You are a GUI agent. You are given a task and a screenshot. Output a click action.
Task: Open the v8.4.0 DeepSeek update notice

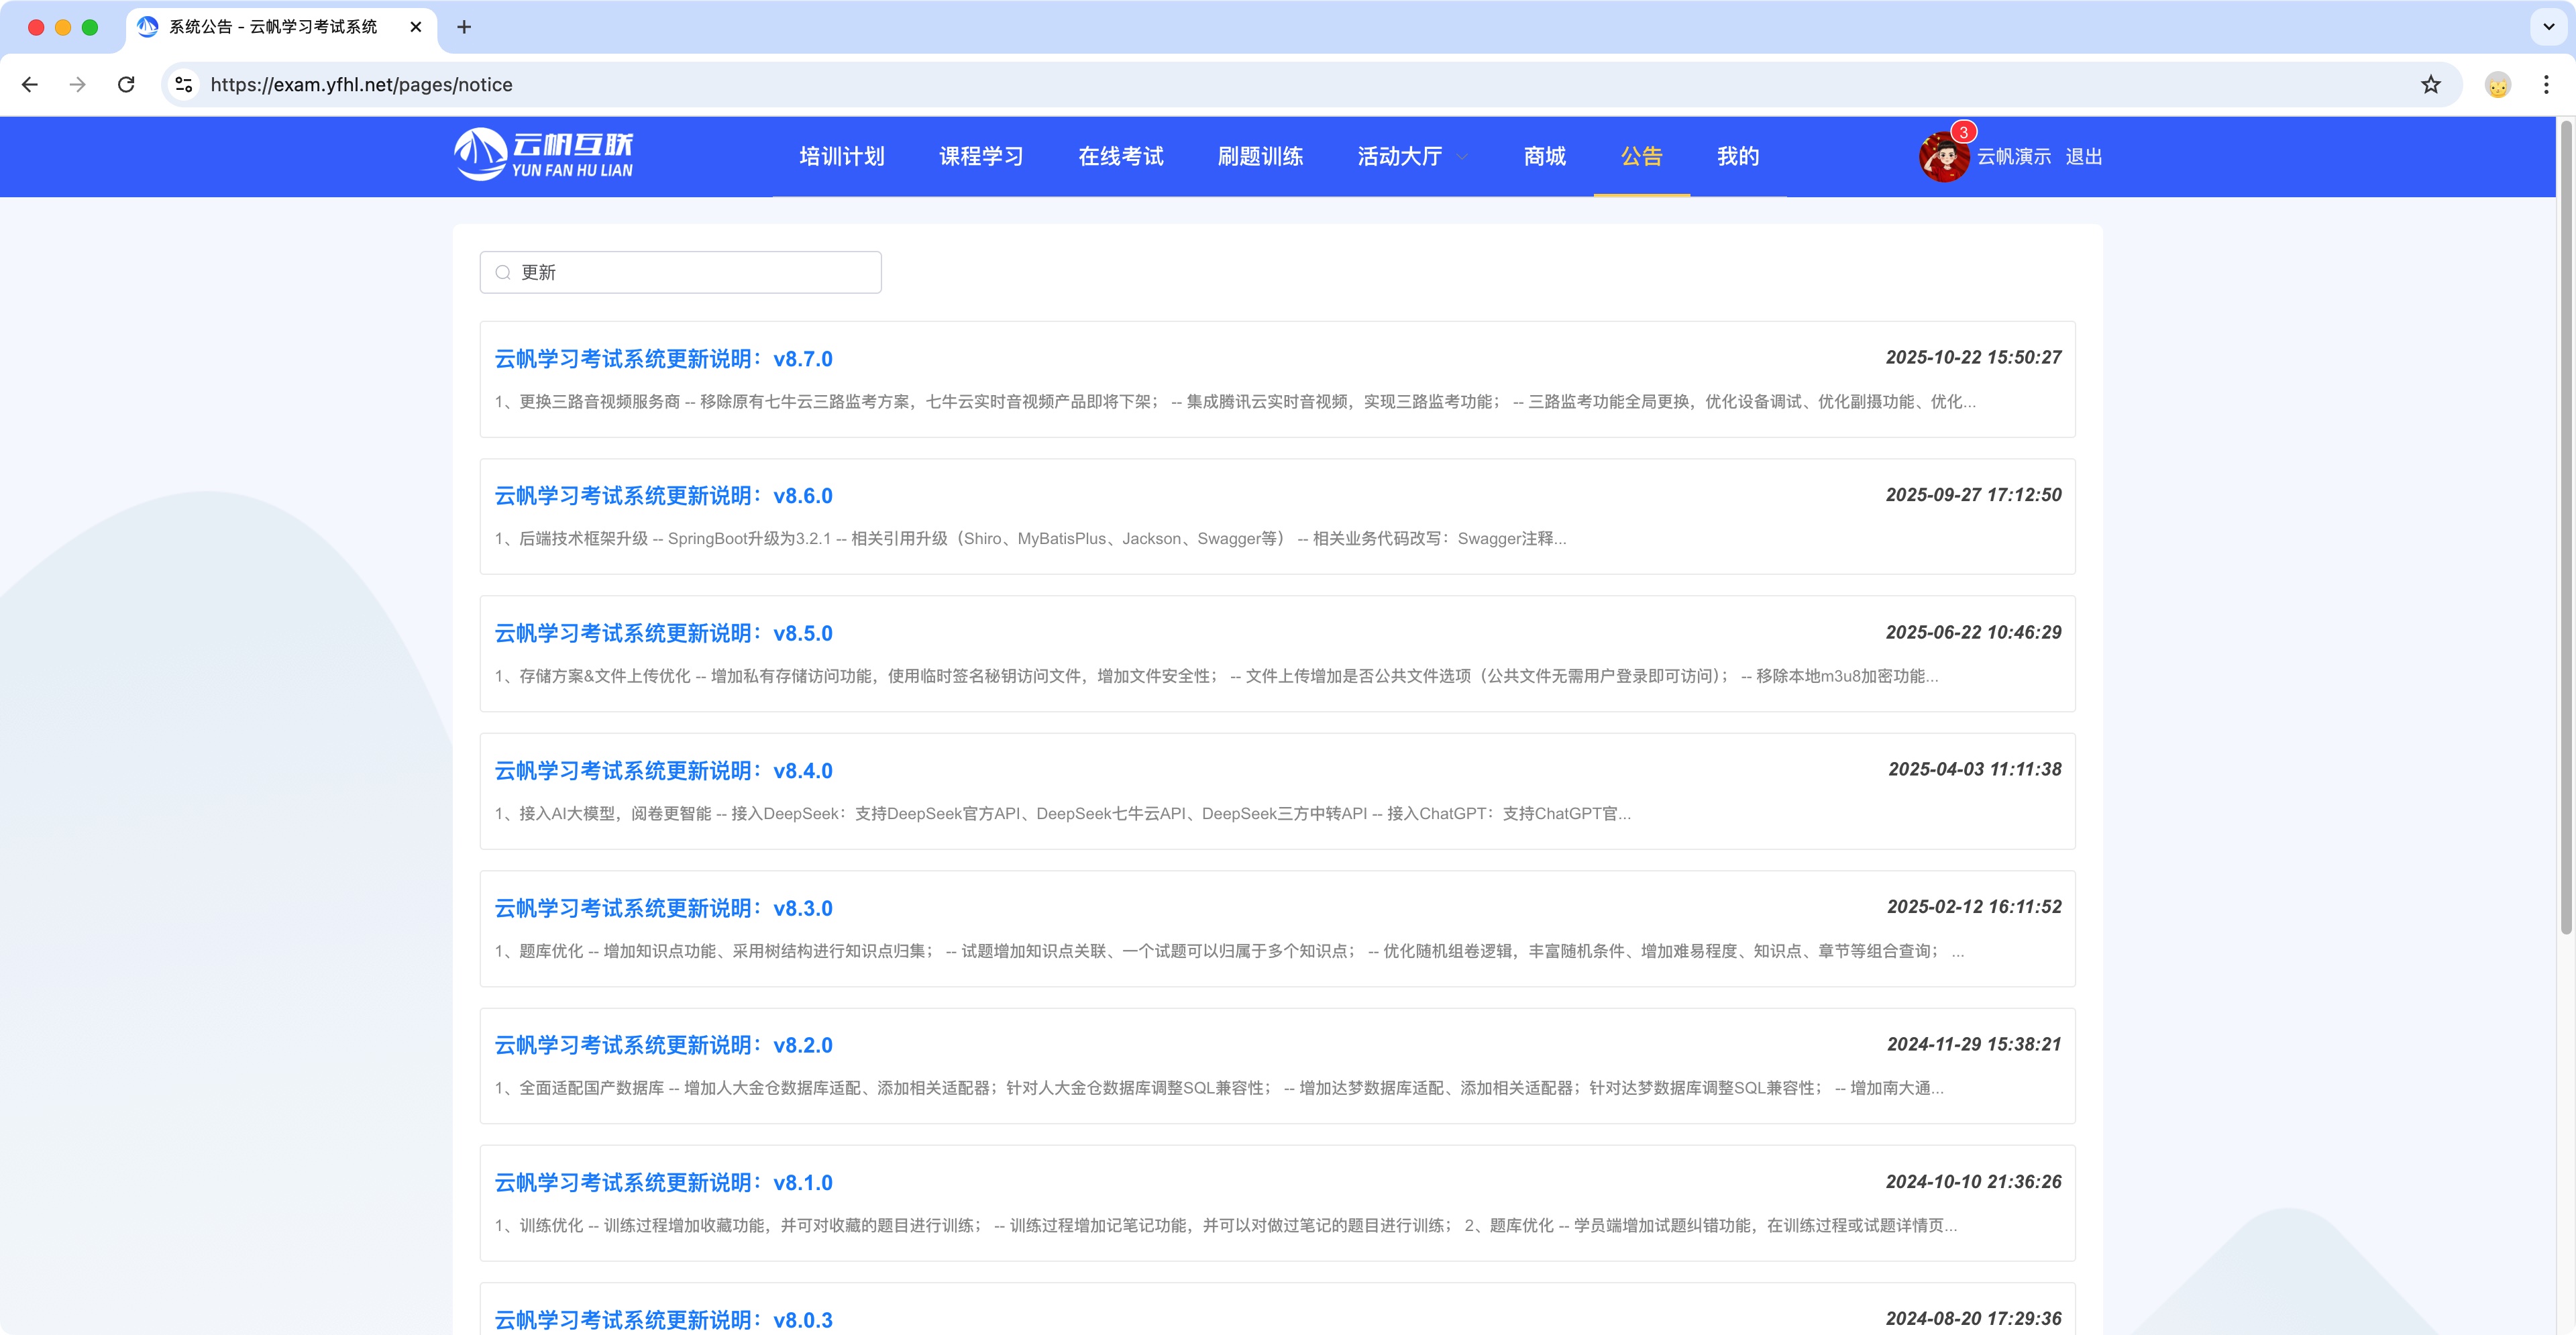tap(663, 772)
